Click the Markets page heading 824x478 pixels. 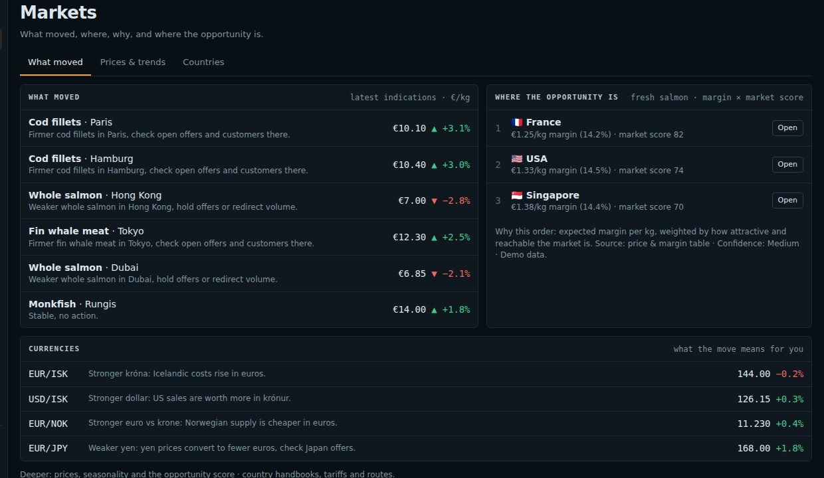[x=58, y=12]
